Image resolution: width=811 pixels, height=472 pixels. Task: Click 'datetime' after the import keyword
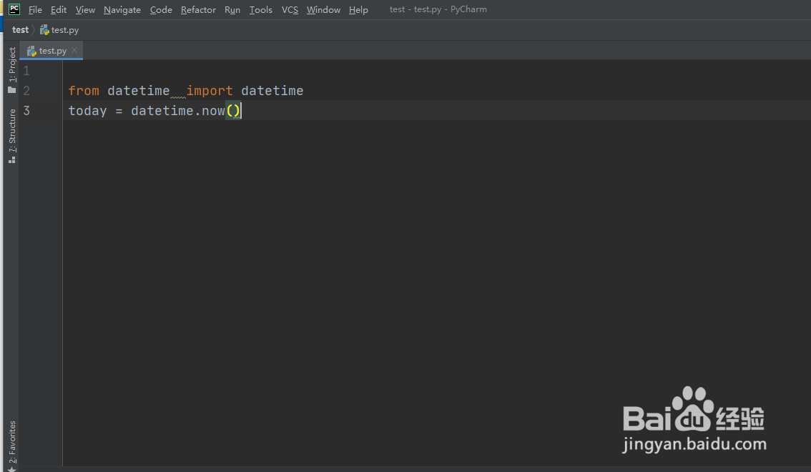[x=272, y=91]
